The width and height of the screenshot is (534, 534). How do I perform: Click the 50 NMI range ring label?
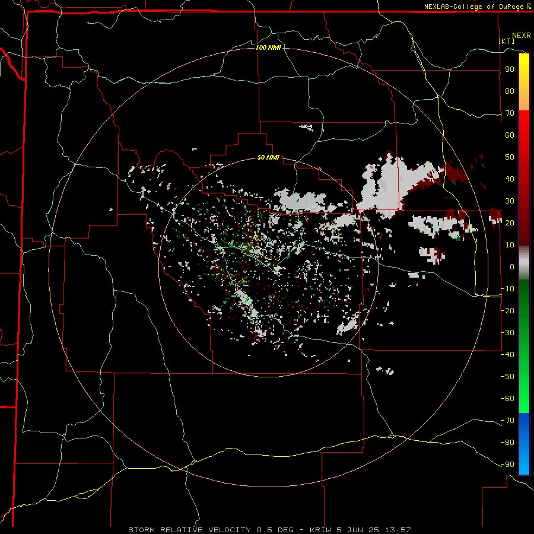[268, 157]
